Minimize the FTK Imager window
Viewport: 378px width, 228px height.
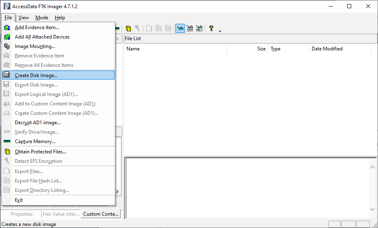[x=330, y=6]
